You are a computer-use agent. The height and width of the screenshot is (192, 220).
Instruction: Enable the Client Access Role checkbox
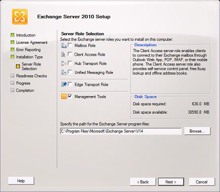tap(70, 54)
